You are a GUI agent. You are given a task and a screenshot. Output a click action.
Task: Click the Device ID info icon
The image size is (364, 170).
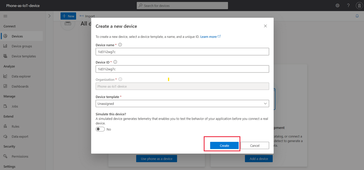115,62
